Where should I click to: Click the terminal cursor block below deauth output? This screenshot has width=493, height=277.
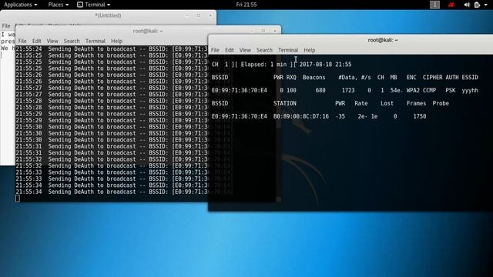pyautogui.click(x=18, y=199)
